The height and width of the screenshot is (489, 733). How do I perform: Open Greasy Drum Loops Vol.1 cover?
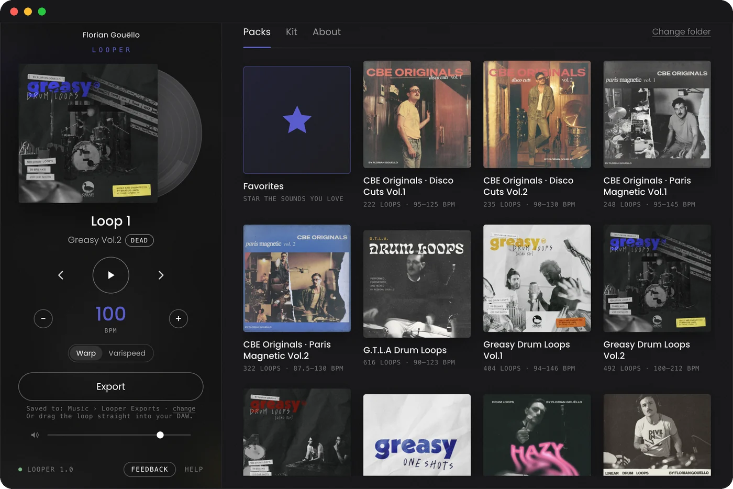(x=537, y=279)
